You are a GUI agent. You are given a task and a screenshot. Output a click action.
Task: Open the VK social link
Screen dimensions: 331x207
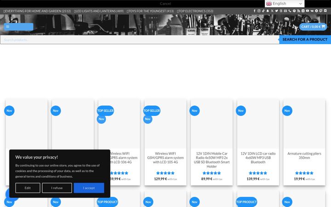point(312,11)
